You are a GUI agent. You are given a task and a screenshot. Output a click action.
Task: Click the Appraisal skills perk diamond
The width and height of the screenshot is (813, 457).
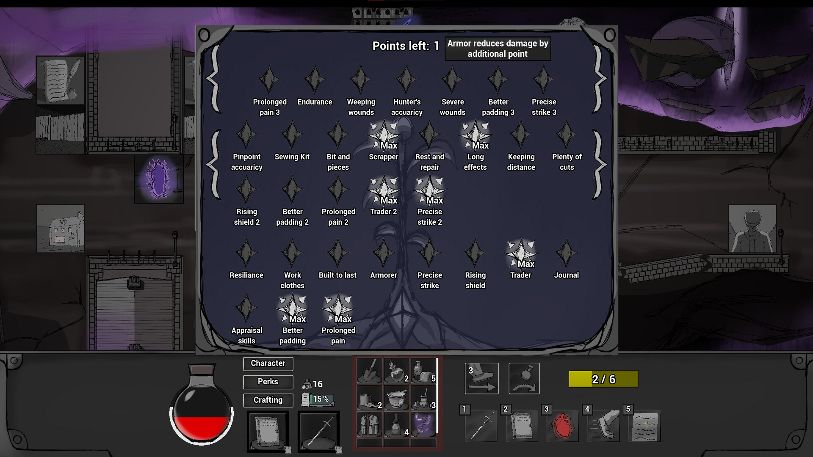point(246,308)
